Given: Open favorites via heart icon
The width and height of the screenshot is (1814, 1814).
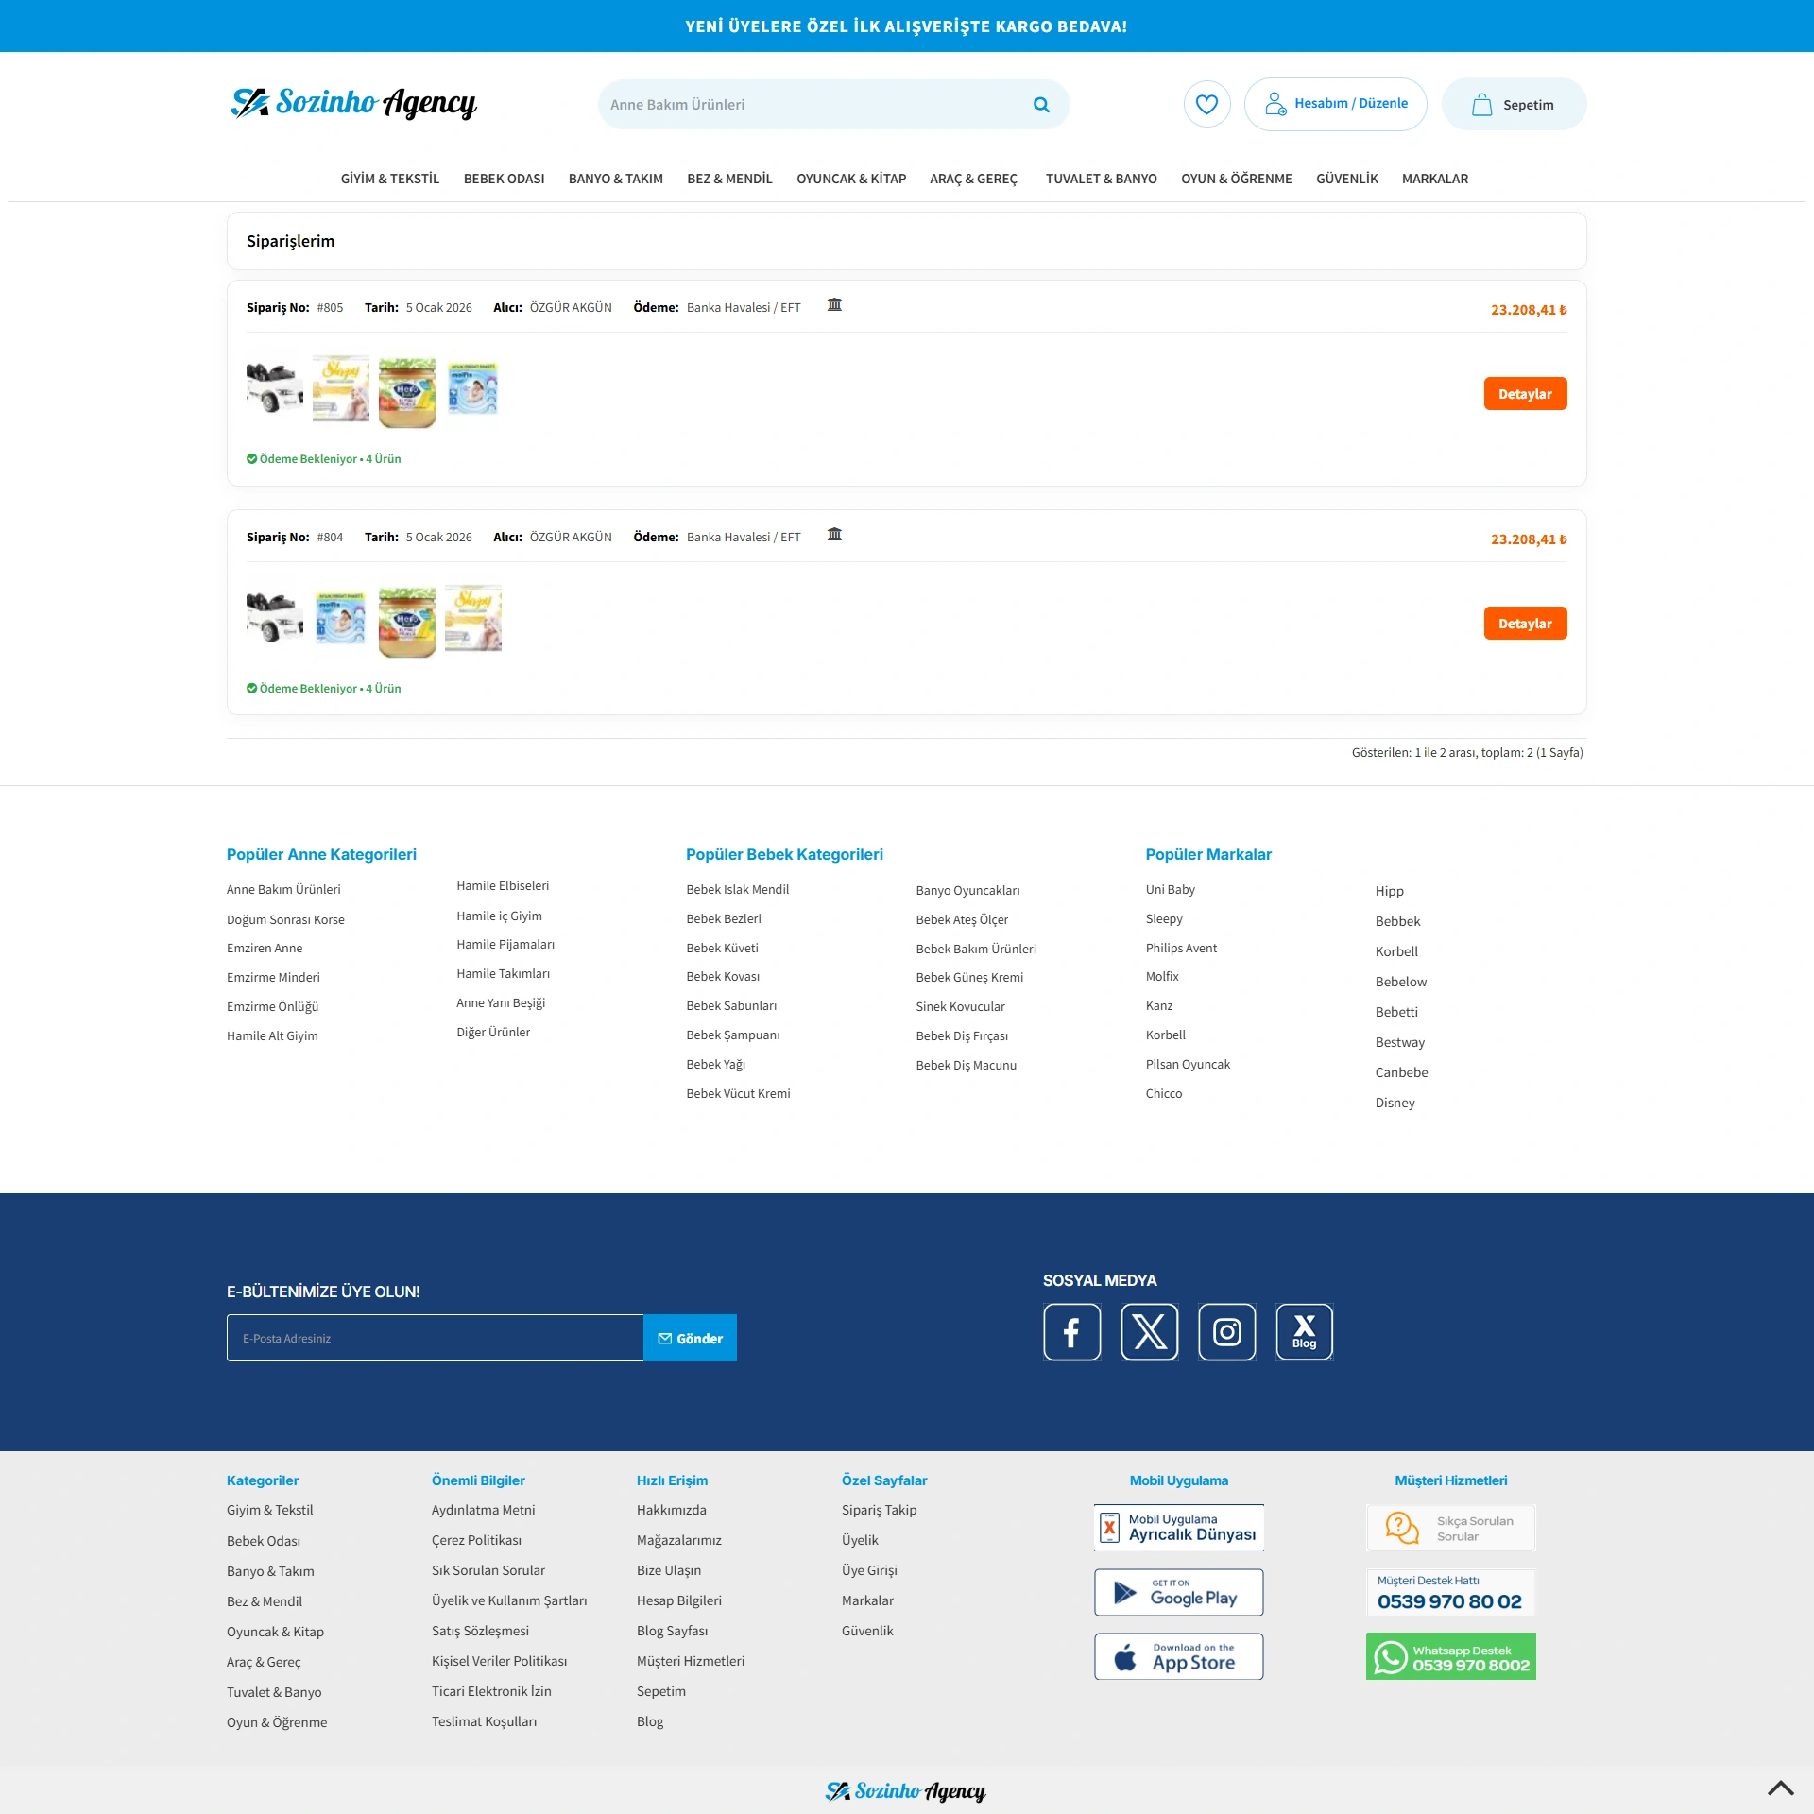Looking at the screenshot, I should pyautogui.click(x=1206, y=104).
